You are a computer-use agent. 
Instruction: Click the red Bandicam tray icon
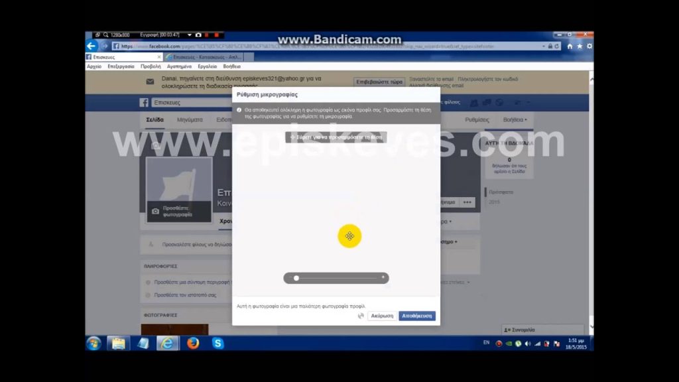point(499,344)
